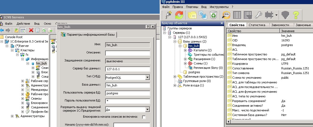Expand the Расширения (1) node

(185, 59)
